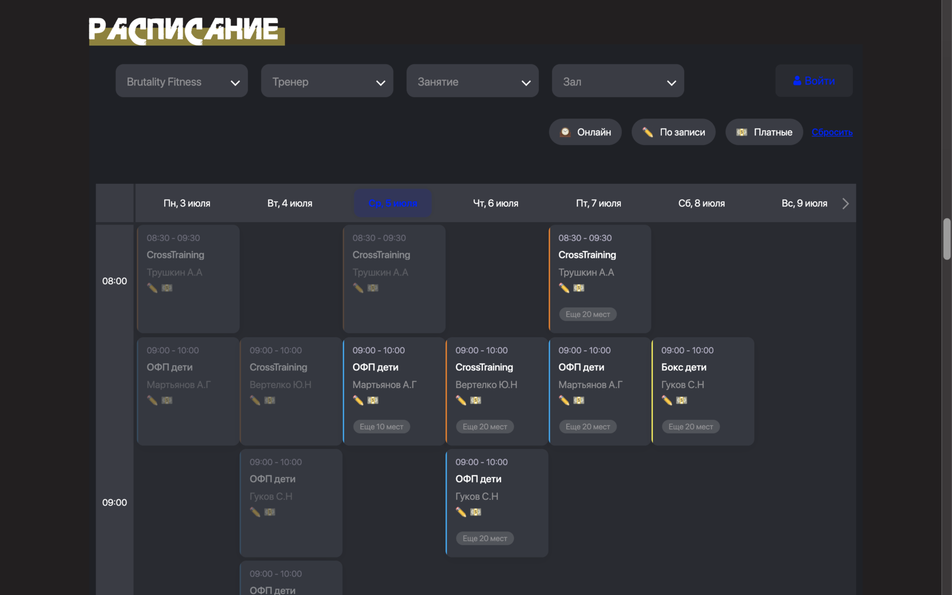Click money icon on Saturday Бокс дети
Screen dimensions: 952x595
pos(682,400)
